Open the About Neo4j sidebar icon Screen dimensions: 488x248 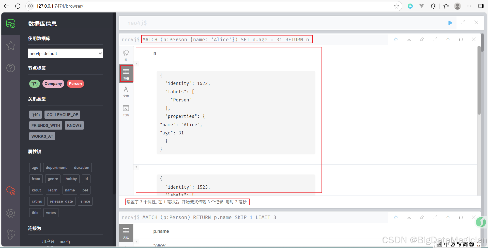click(11, 234)
